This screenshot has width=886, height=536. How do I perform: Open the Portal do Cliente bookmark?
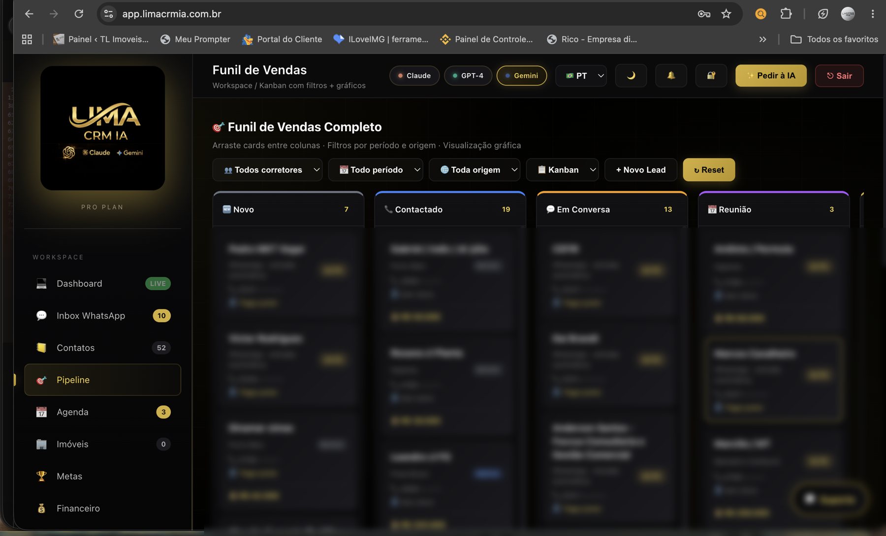[x=282, y=39]
